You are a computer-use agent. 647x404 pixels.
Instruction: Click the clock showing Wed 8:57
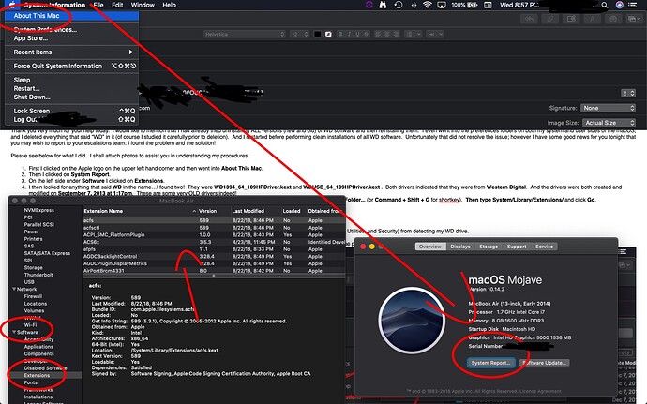tap(519, 5)
